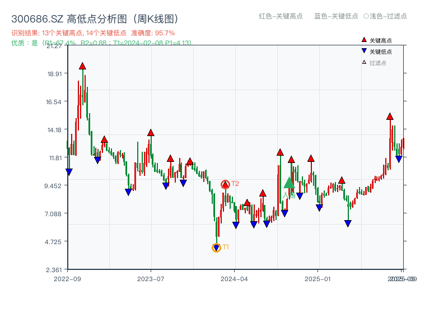Click the red peak marker at the 2022 top
Viewport: 448px width, 336px height.
tap(82, 66)
